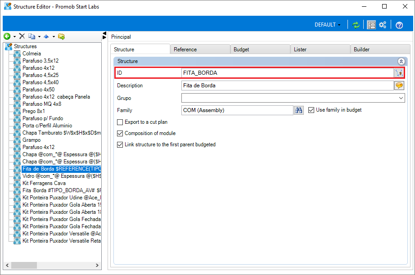This screenshot has height=275, width=415.
Task: Click the speech bubble icon beside Description
Action: click(x=399, y=86)
